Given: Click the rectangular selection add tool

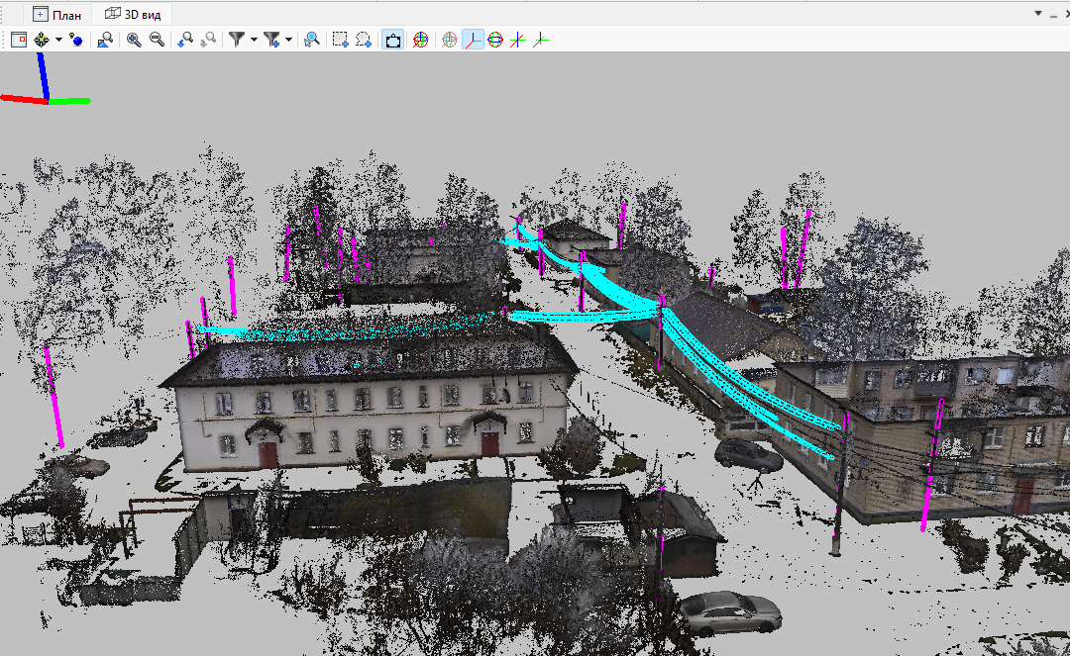Looking at the screenshot, I should [x=340, y=40].
